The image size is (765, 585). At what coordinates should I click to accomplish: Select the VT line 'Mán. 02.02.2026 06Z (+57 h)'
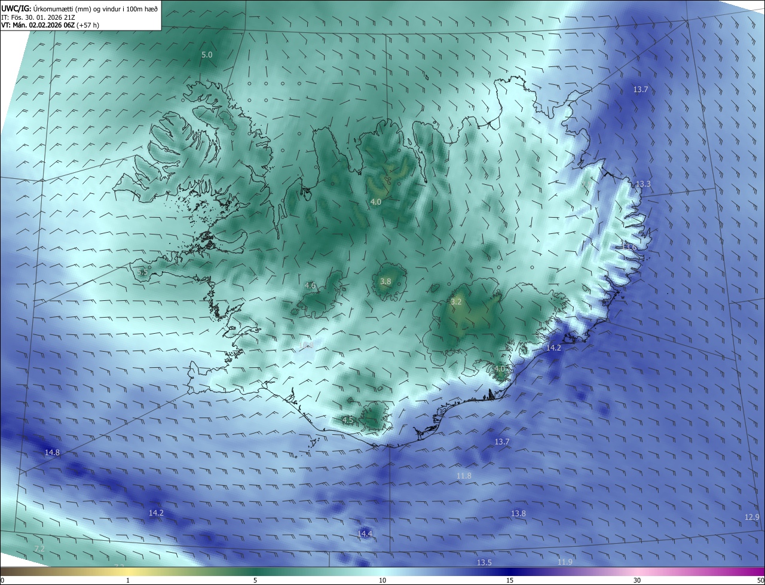pos(50,25)
